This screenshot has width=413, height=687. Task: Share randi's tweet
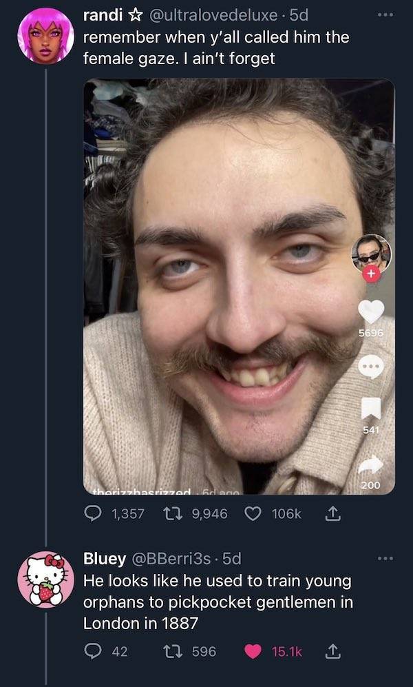pos(334,513)
